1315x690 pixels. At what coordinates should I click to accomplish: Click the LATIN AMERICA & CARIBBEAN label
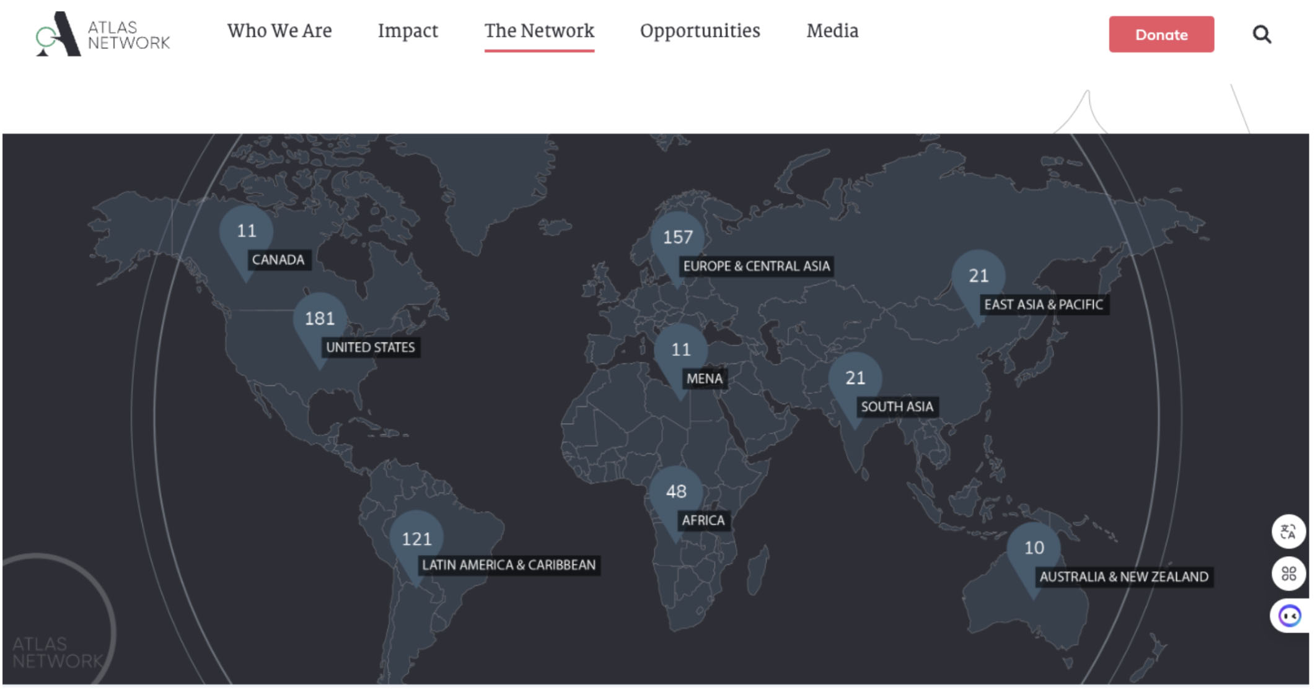point(509,565)
